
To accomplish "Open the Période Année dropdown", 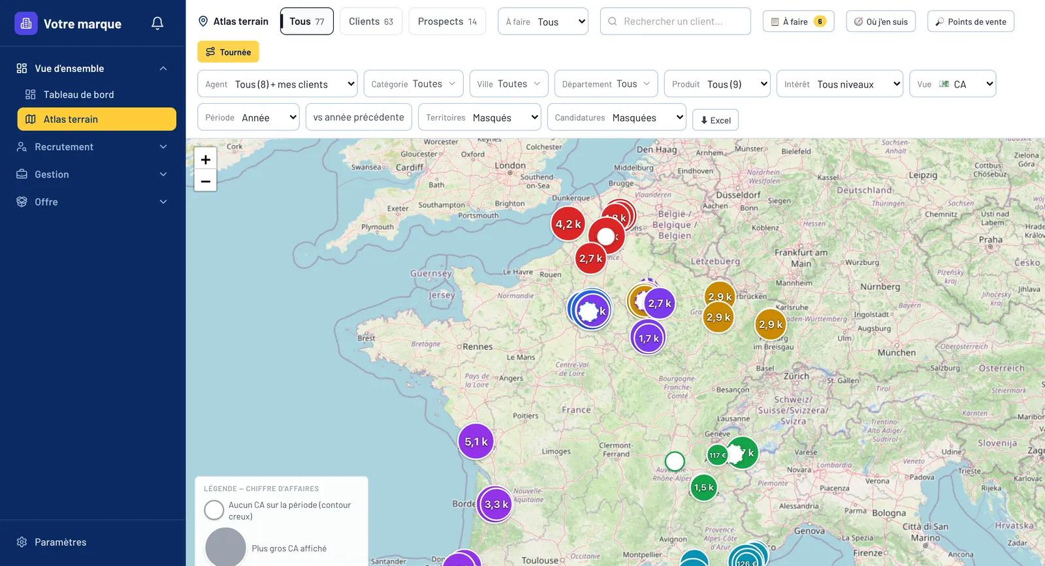I will [248, 118].
